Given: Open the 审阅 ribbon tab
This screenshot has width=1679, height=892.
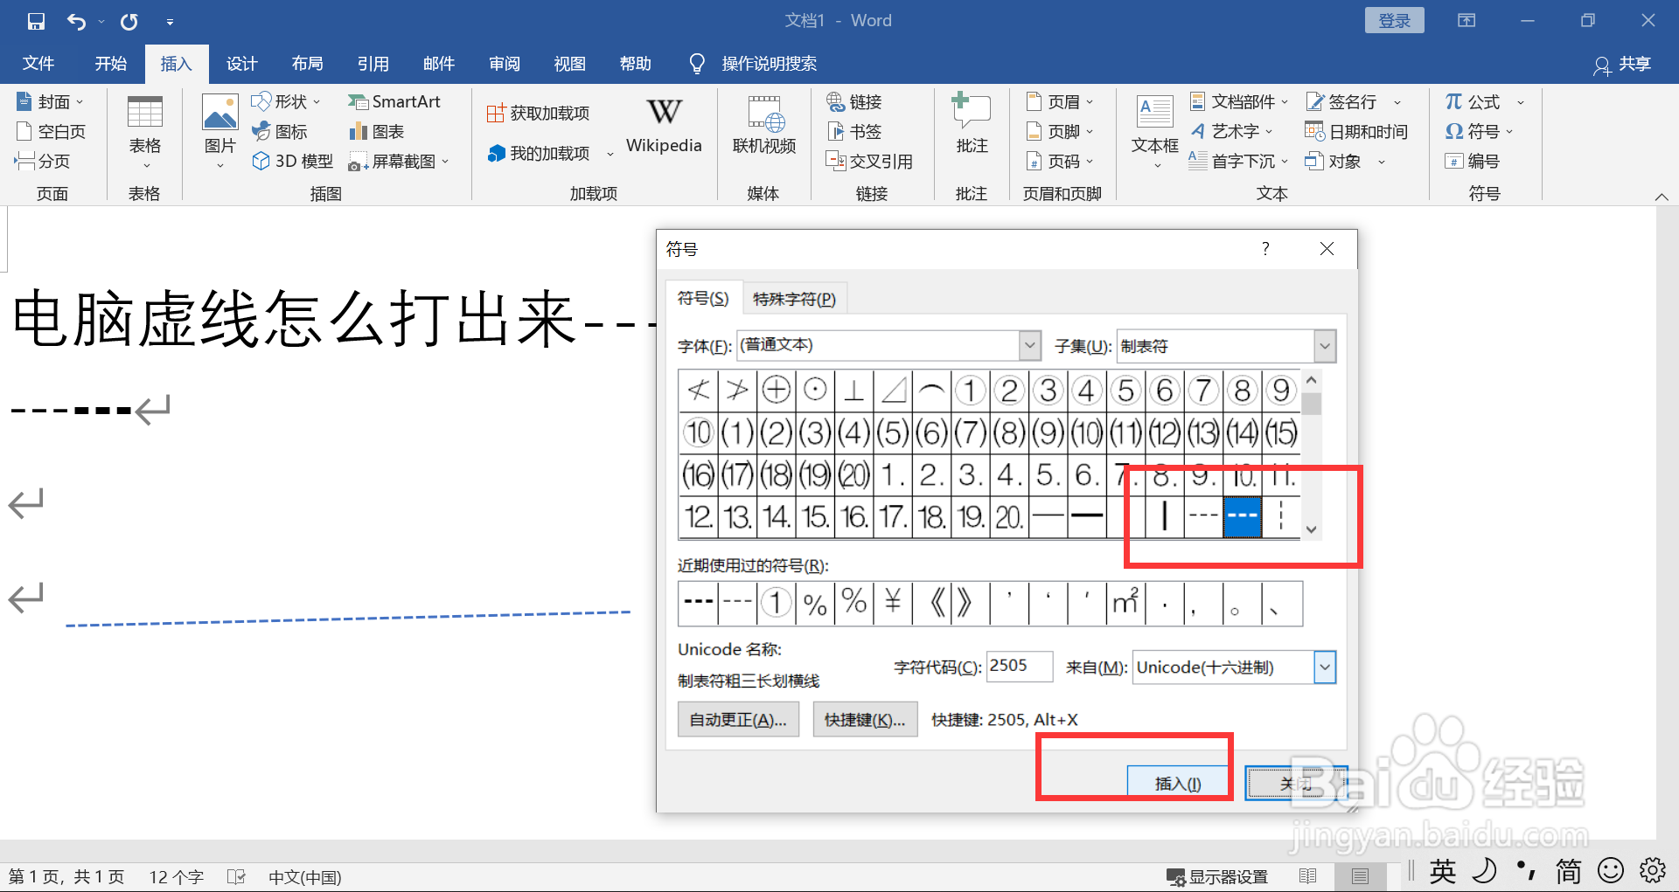Looking at the screenshot, I should point(504,63).
